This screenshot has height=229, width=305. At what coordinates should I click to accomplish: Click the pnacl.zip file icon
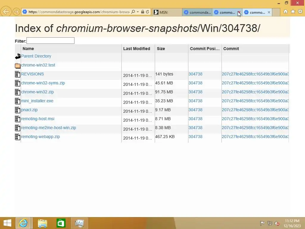coord(18,110)
